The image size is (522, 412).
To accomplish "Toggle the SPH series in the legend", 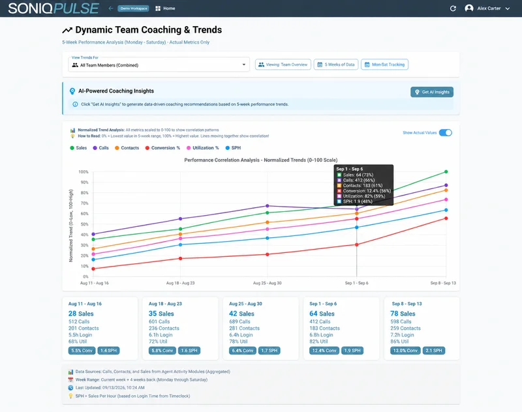I will pyautogui.click(x=233, y=148).
